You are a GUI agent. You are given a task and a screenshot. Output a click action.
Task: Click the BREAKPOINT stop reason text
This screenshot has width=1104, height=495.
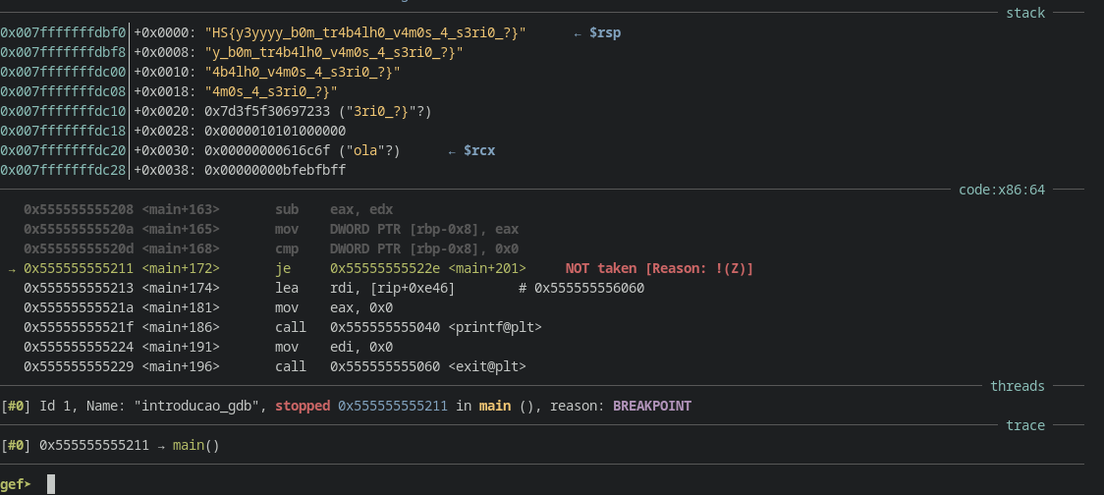tap(652, 406)
